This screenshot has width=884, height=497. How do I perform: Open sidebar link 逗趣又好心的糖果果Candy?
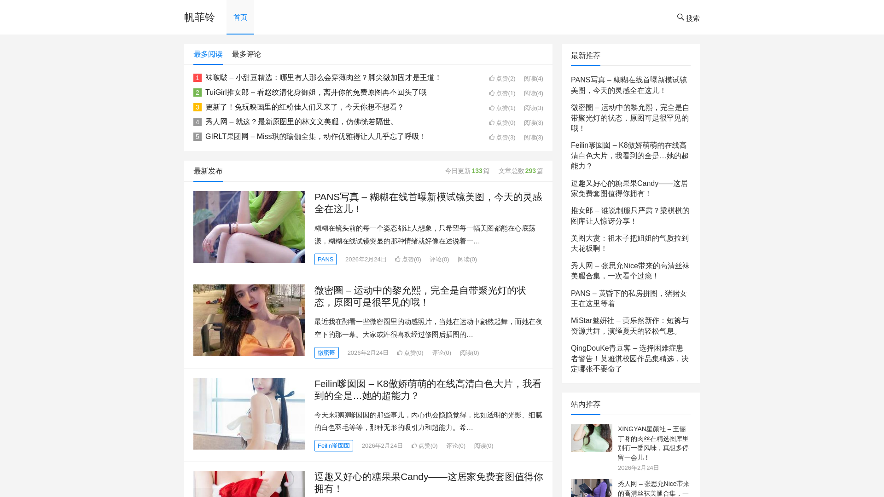629,189
